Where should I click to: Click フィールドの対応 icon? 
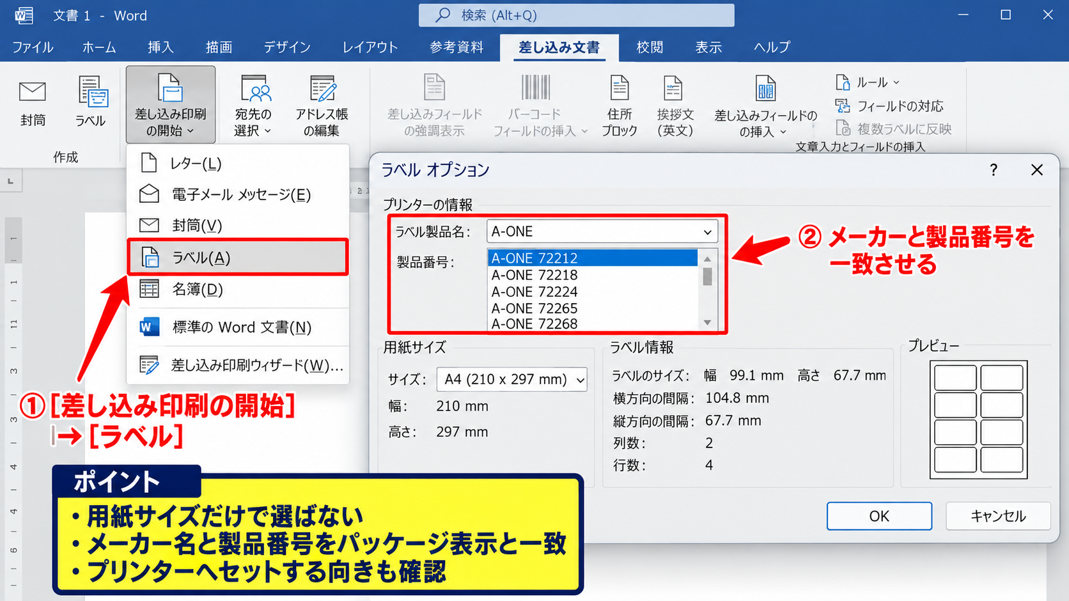889,106
